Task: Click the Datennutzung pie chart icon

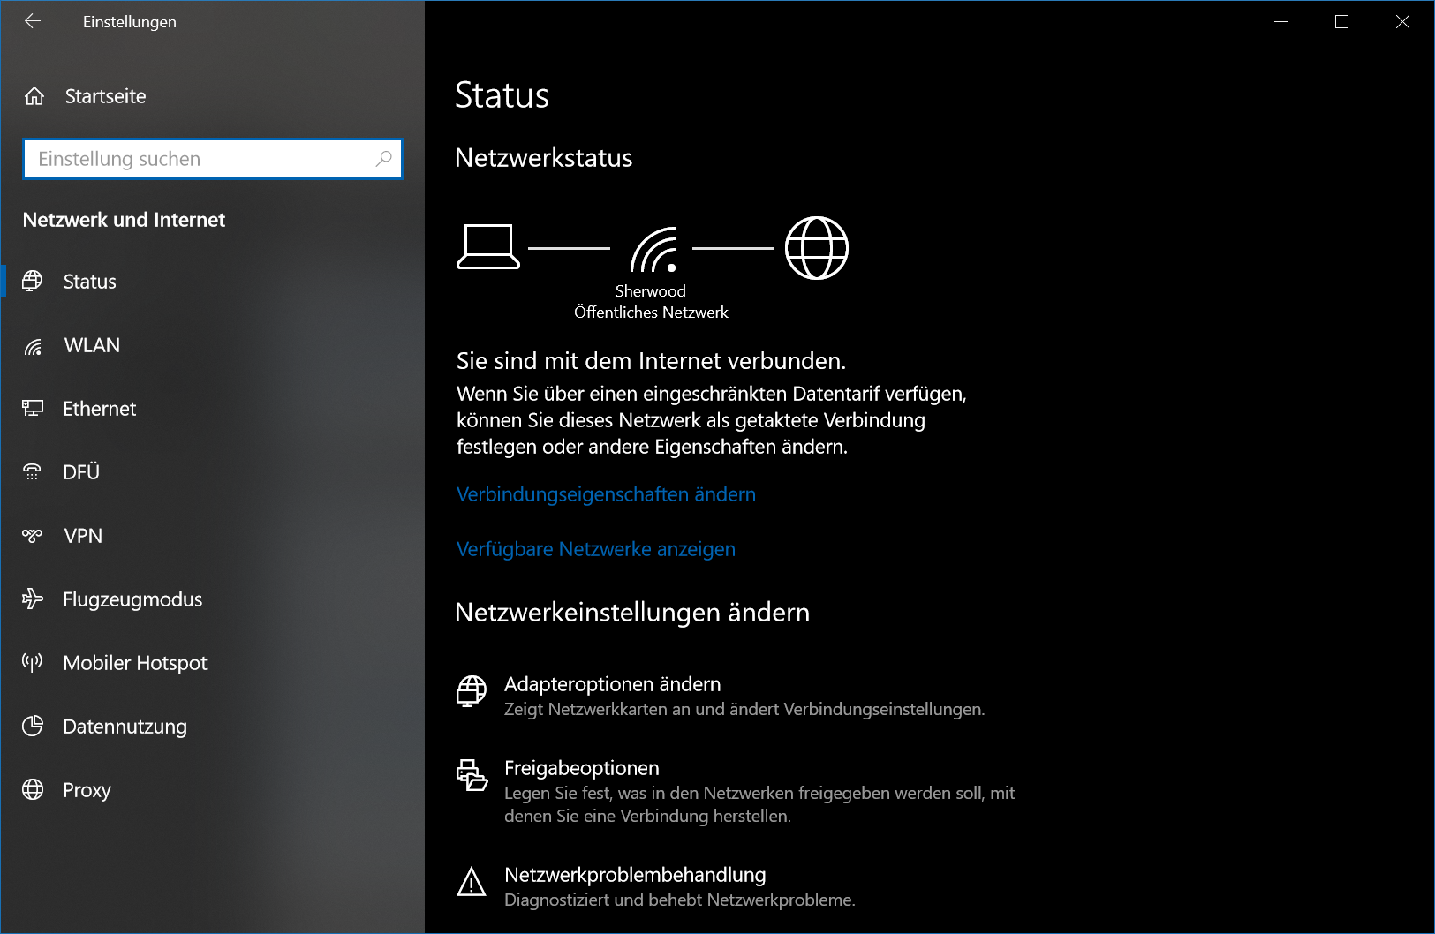Action: point(33,727)
